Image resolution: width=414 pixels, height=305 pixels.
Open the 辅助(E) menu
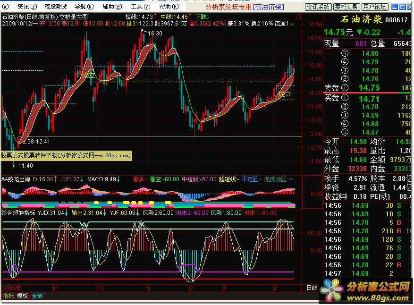112,7
